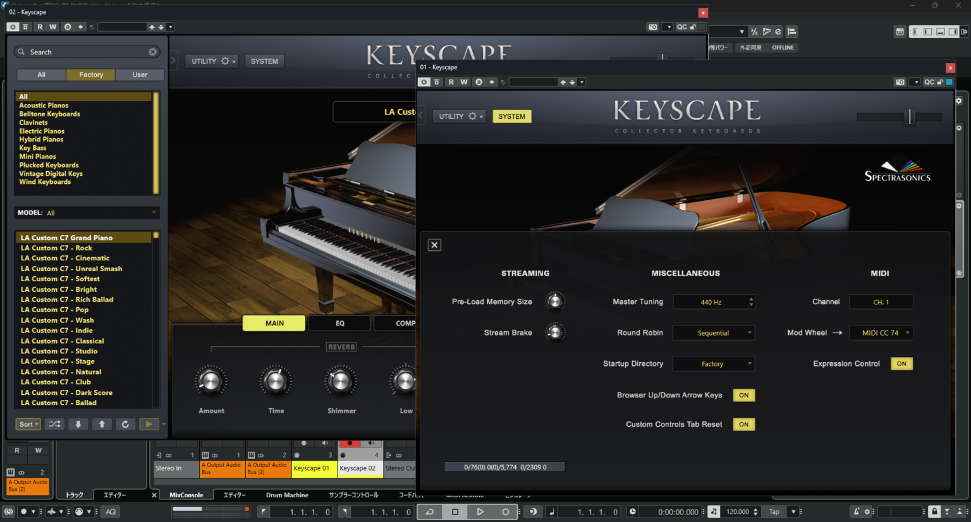Select LA Custom C7 - Cinematic patch

[x=64, y=258]
